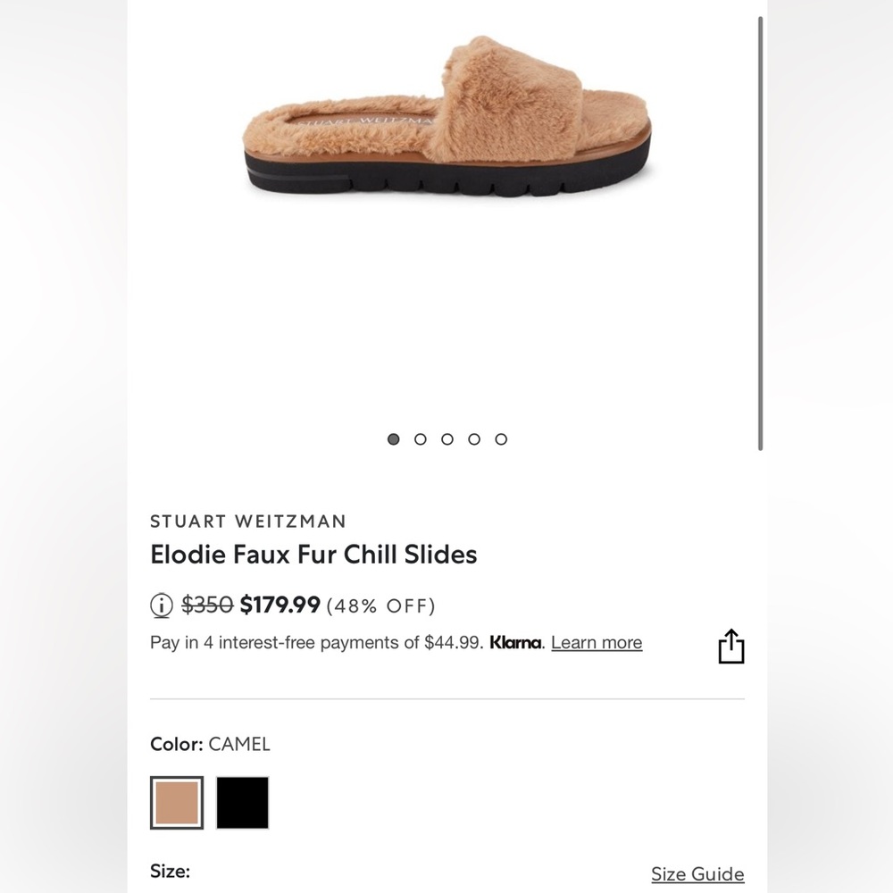Select the fifth carousel dot
This screenshot has width=893, height=893.
click(x=500, y=439)
